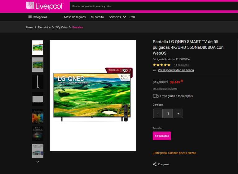Select the TV side-profile thumbnail
Screen dimensions: 238x174
(x=37, y=82)
